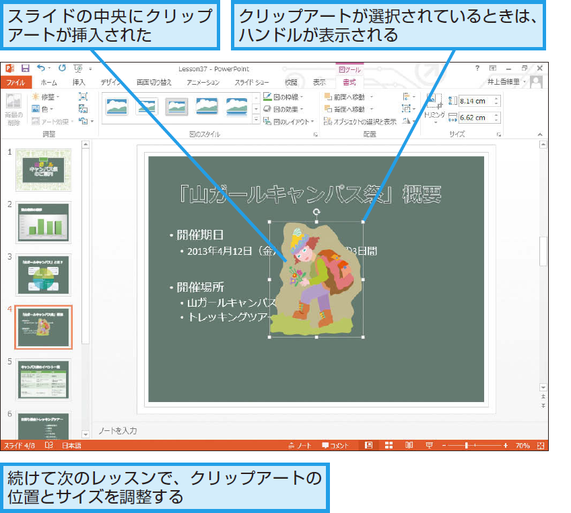Screen dimensions: 571x513
Task: Click the 図の効果 (Picture Effects) icon
Action: click(267, 109)
